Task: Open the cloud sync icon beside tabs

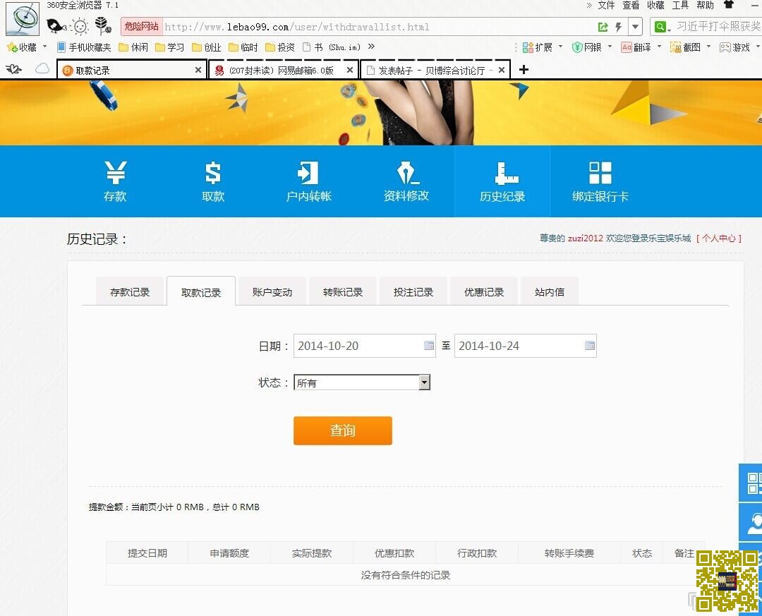Action: point(42,68)
